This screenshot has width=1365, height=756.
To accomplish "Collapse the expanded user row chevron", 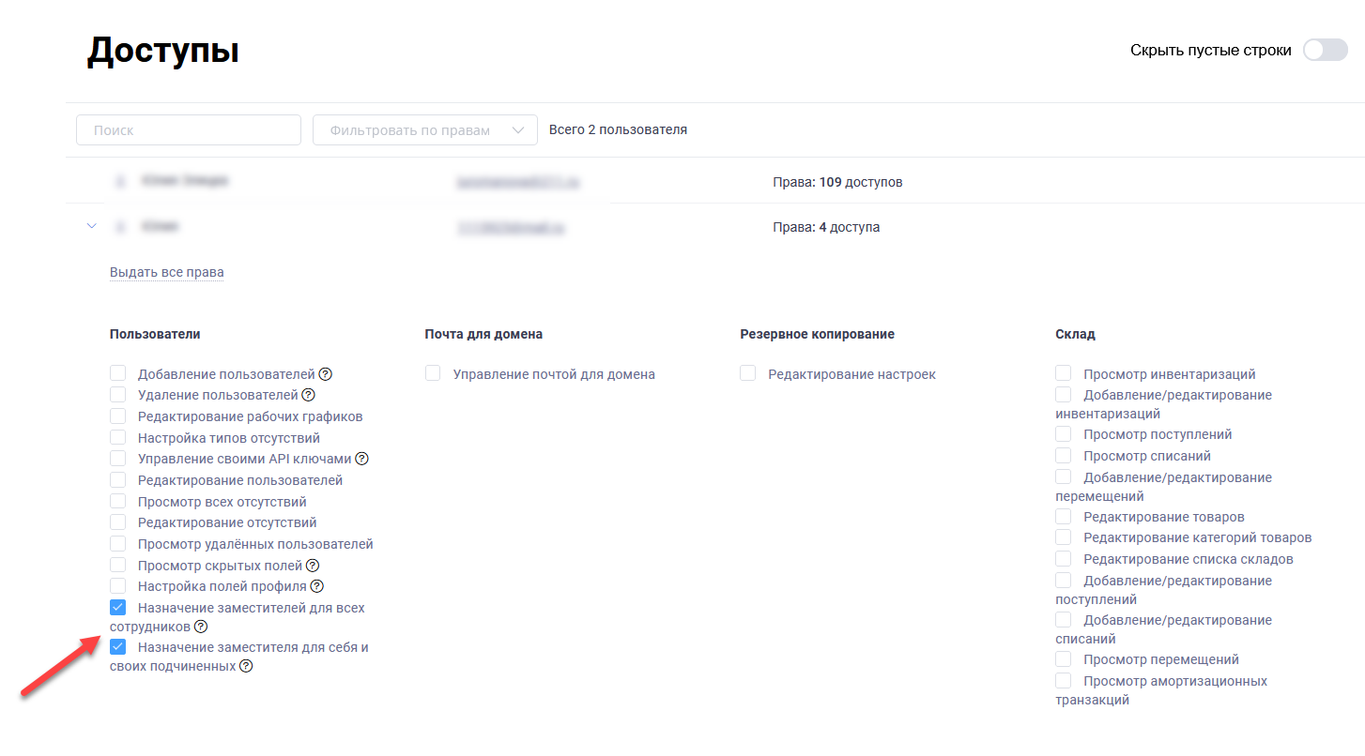I will (91, 227).
